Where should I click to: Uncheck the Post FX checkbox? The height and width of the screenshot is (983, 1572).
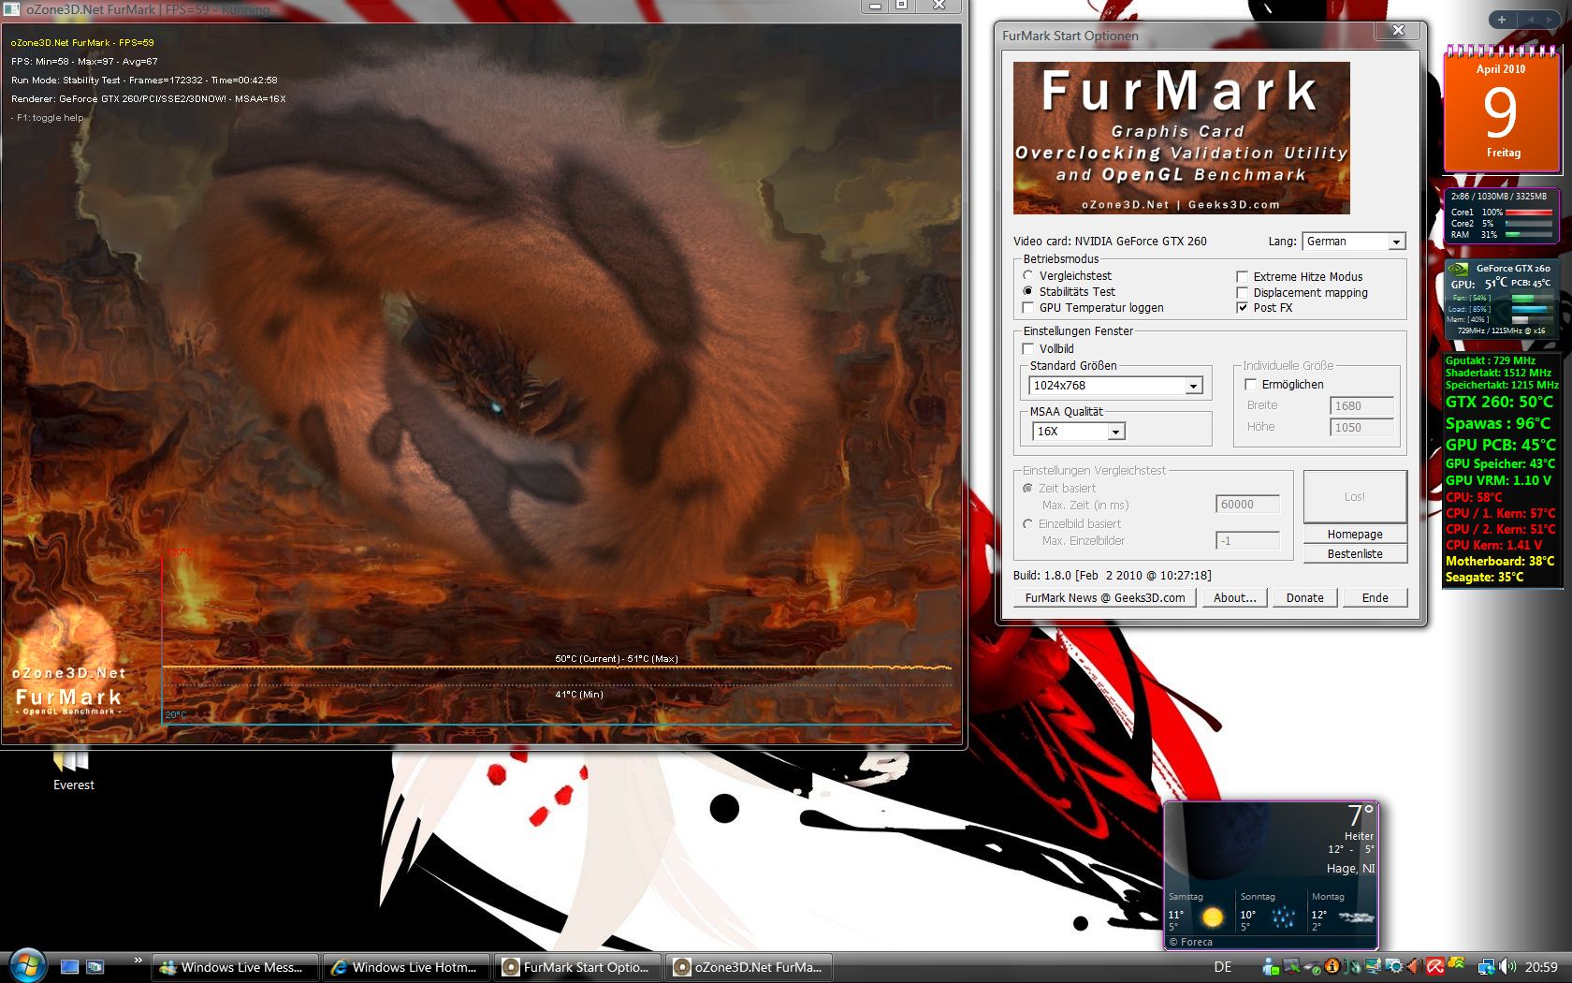coord(1243,307)
